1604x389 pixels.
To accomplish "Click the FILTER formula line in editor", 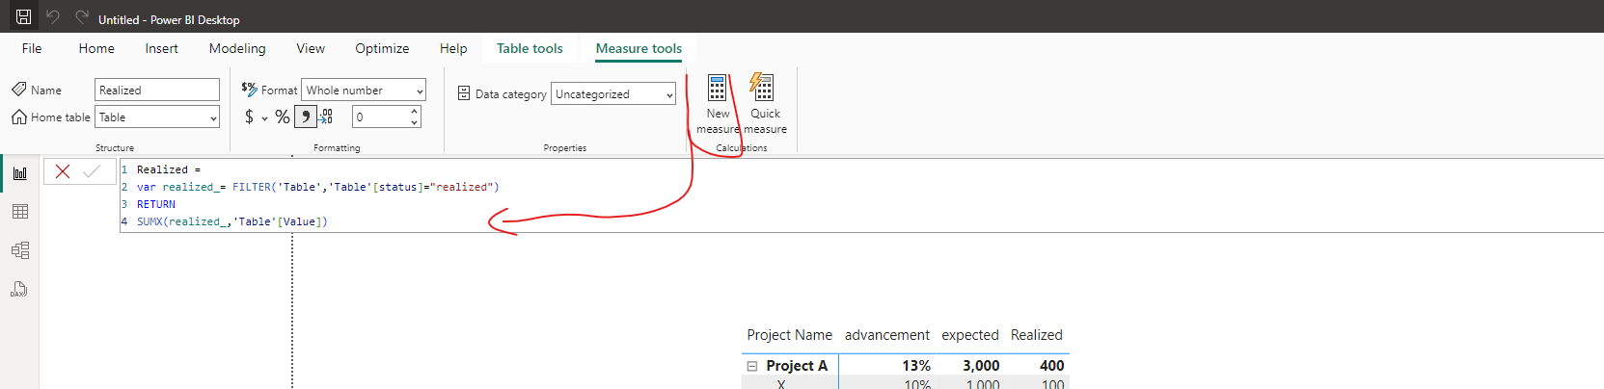I will pos(317,187).
